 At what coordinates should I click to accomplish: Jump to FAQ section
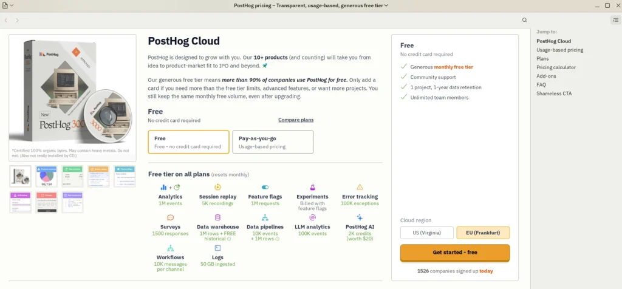(x=541, y=85)
